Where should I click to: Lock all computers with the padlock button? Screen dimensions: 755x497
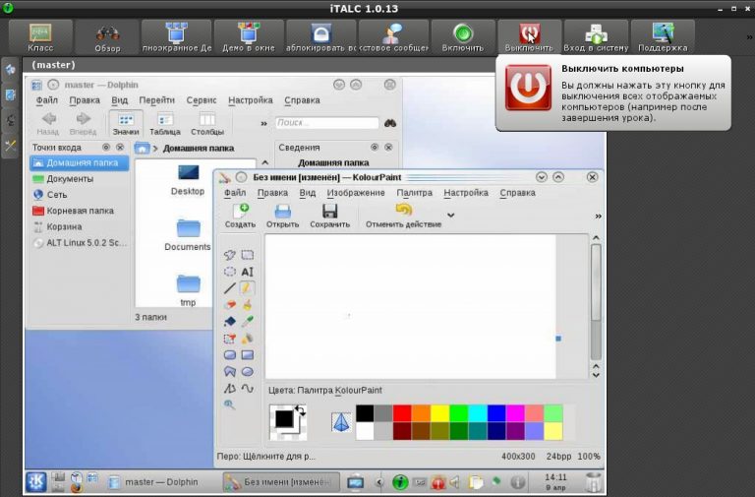pos(320,37)
